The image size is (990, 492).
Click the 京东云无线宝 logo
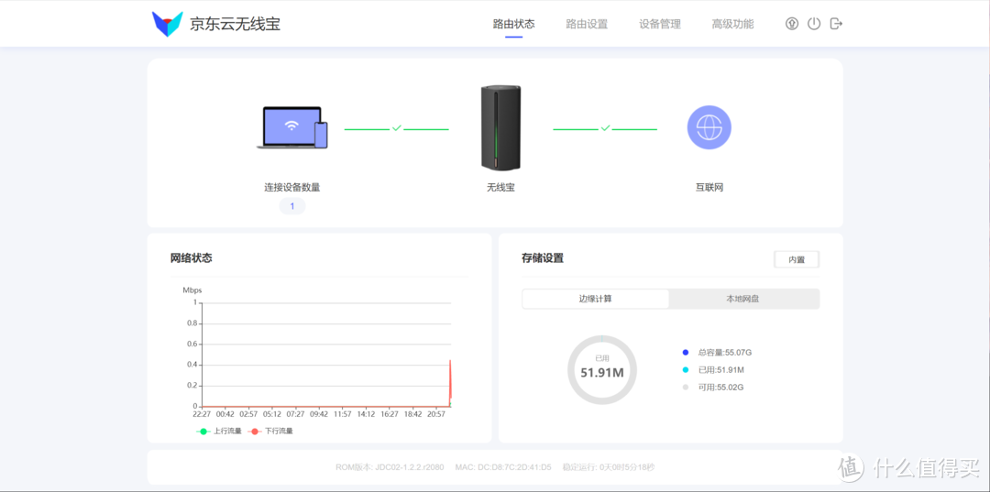(x=216, y=24)
